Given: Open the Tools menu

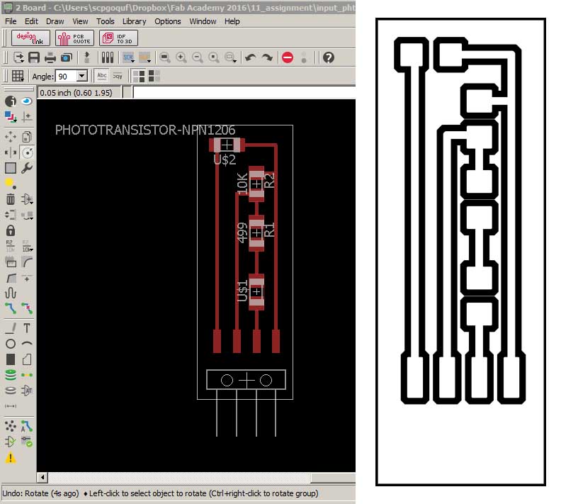Looking at the screenshot, I should click(x=106, y=21).
